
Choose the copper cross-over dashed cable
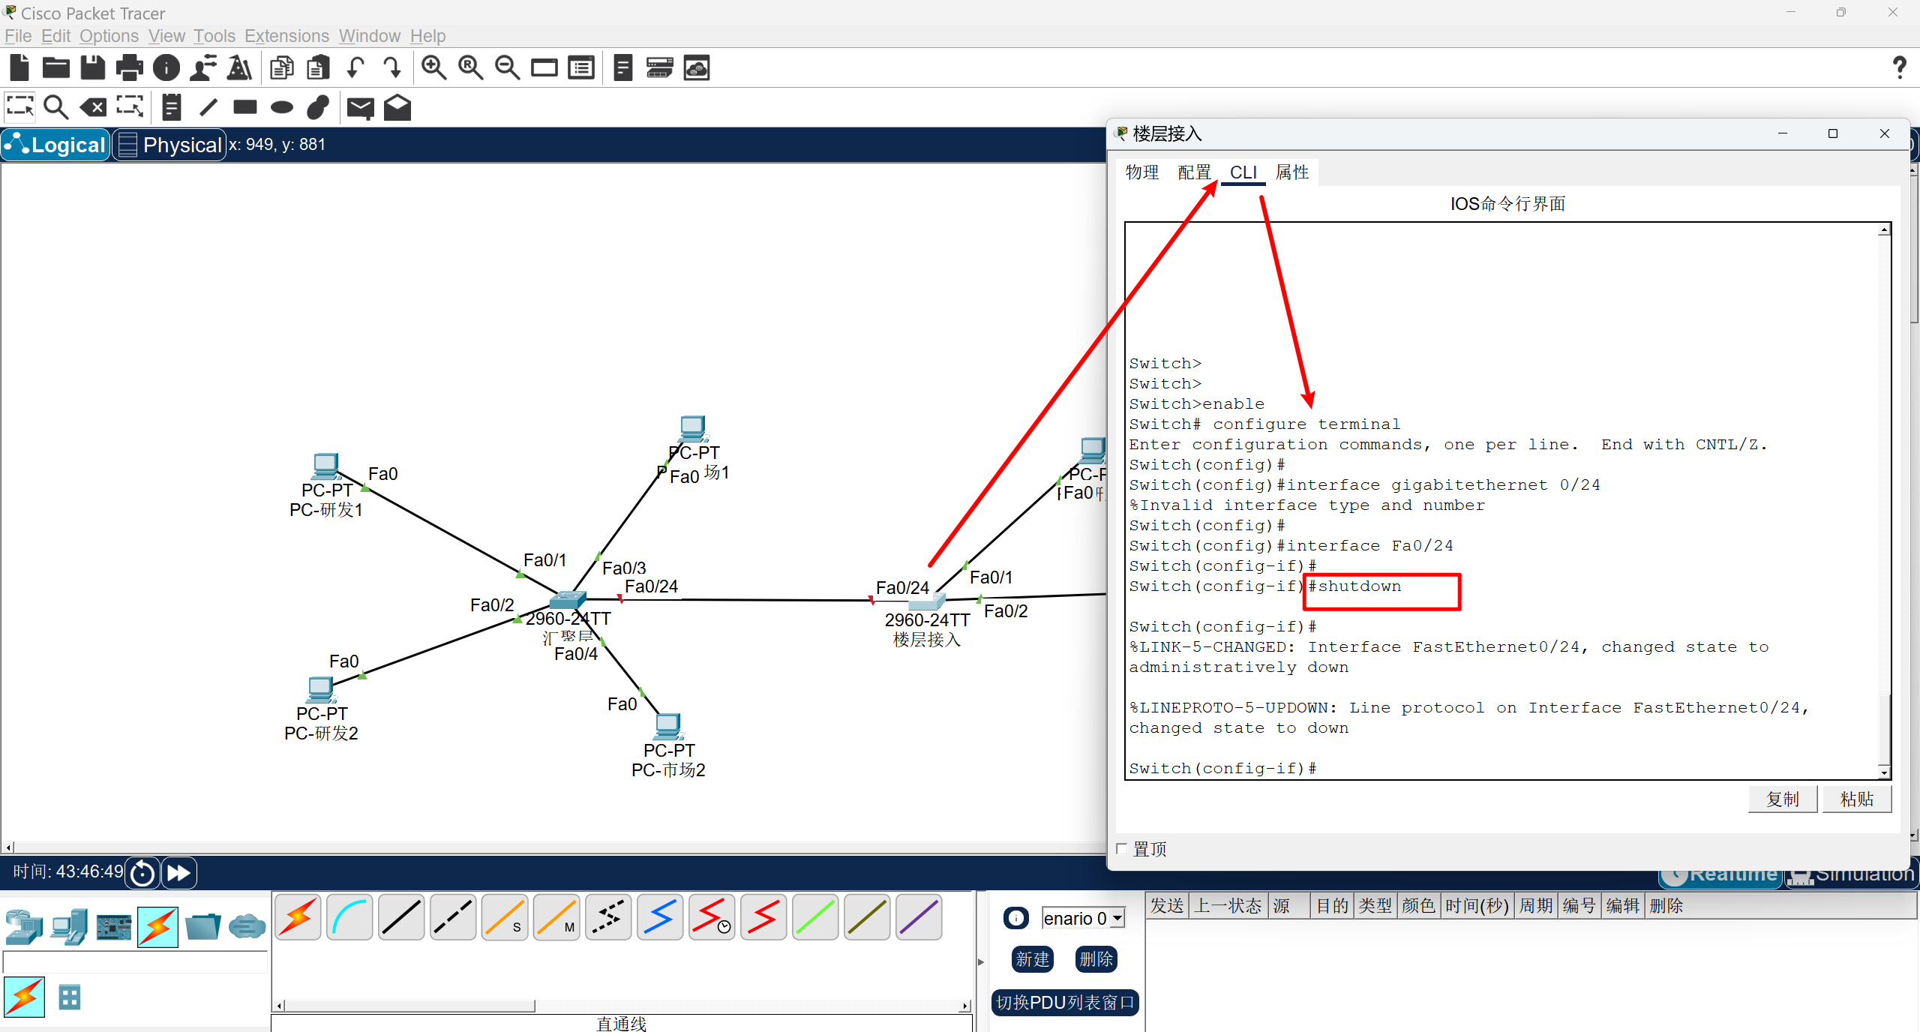[x=453, y=916]
